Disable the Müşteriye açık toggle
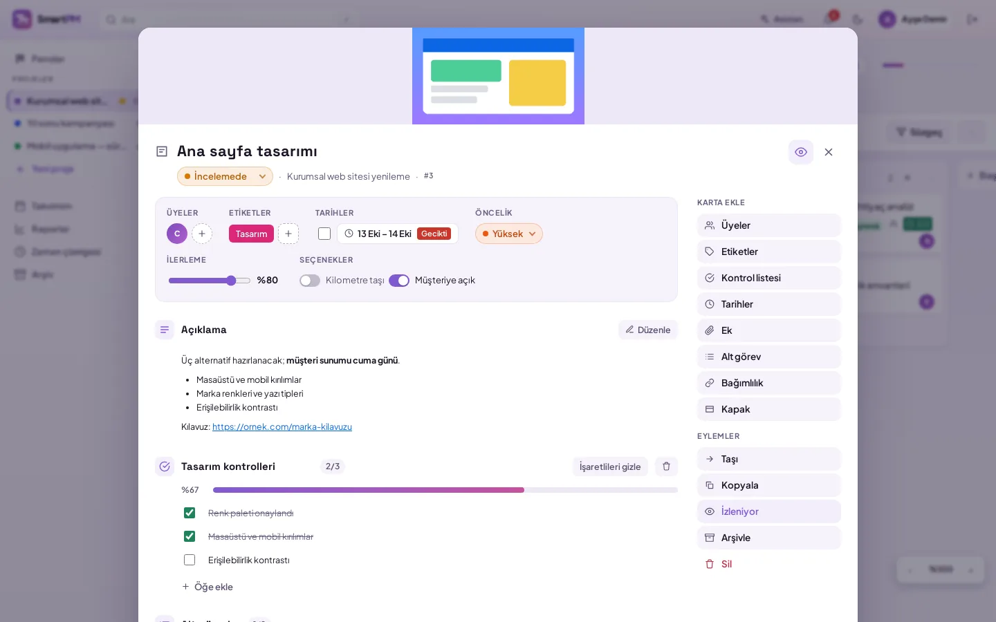The height and width of the screenshot is (622, 996). (x=399, y=281)
